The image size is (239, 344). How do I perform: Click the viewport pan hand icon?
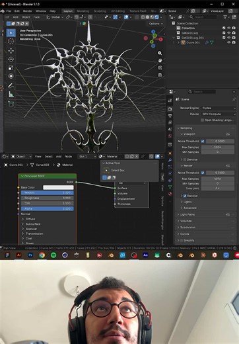click(x=160, y=60)
